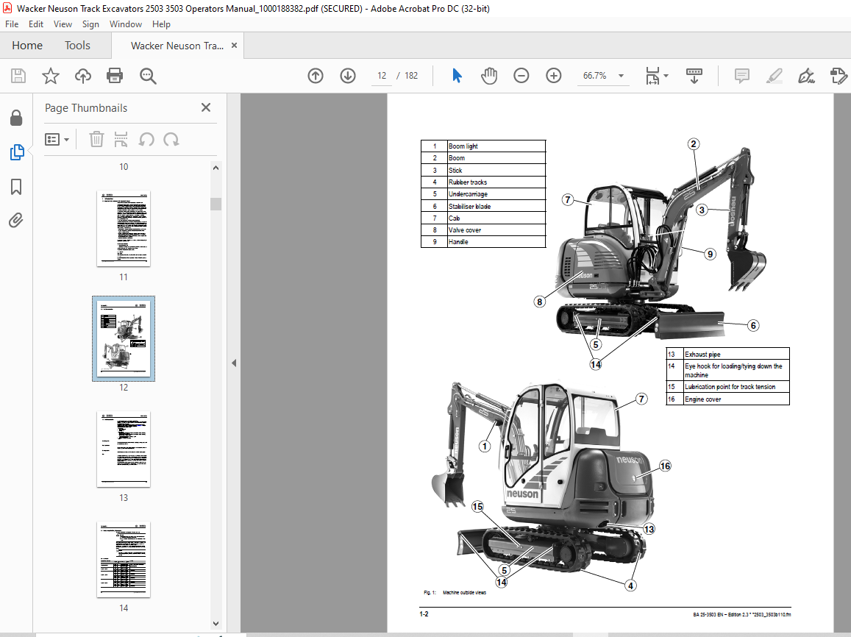The height and width of the screenshot is (637, 851).
Task: Click 'Engine cover' table row text
Action: pos(703,399)
